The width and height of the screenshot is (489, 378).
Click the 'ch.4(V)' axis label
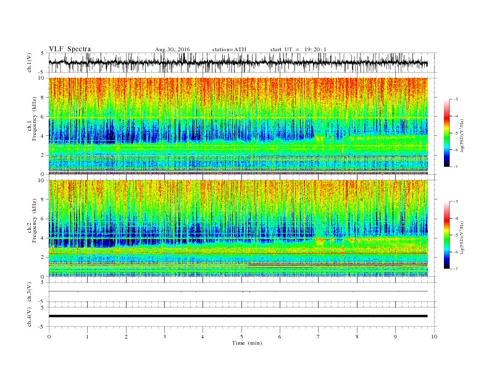coord(29,317)
